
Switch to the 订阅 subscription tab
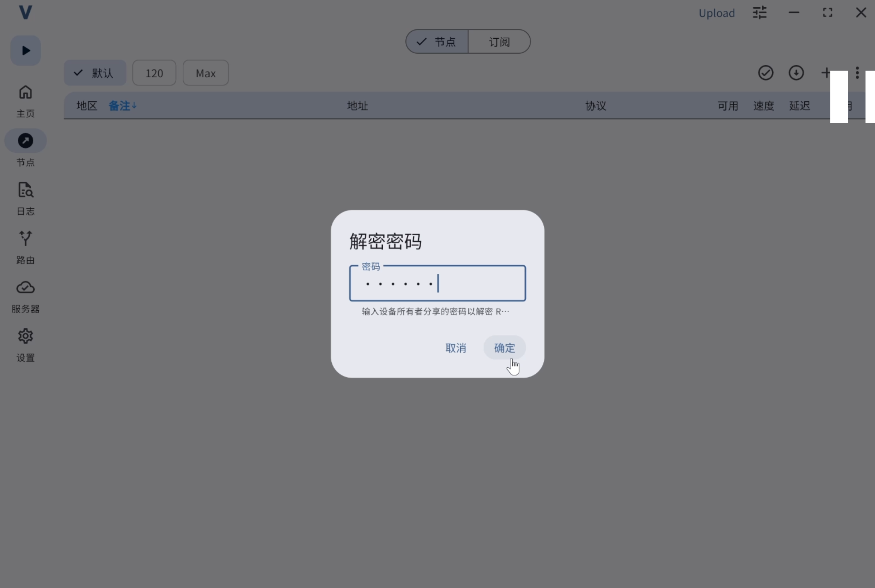tap(499, 41)
